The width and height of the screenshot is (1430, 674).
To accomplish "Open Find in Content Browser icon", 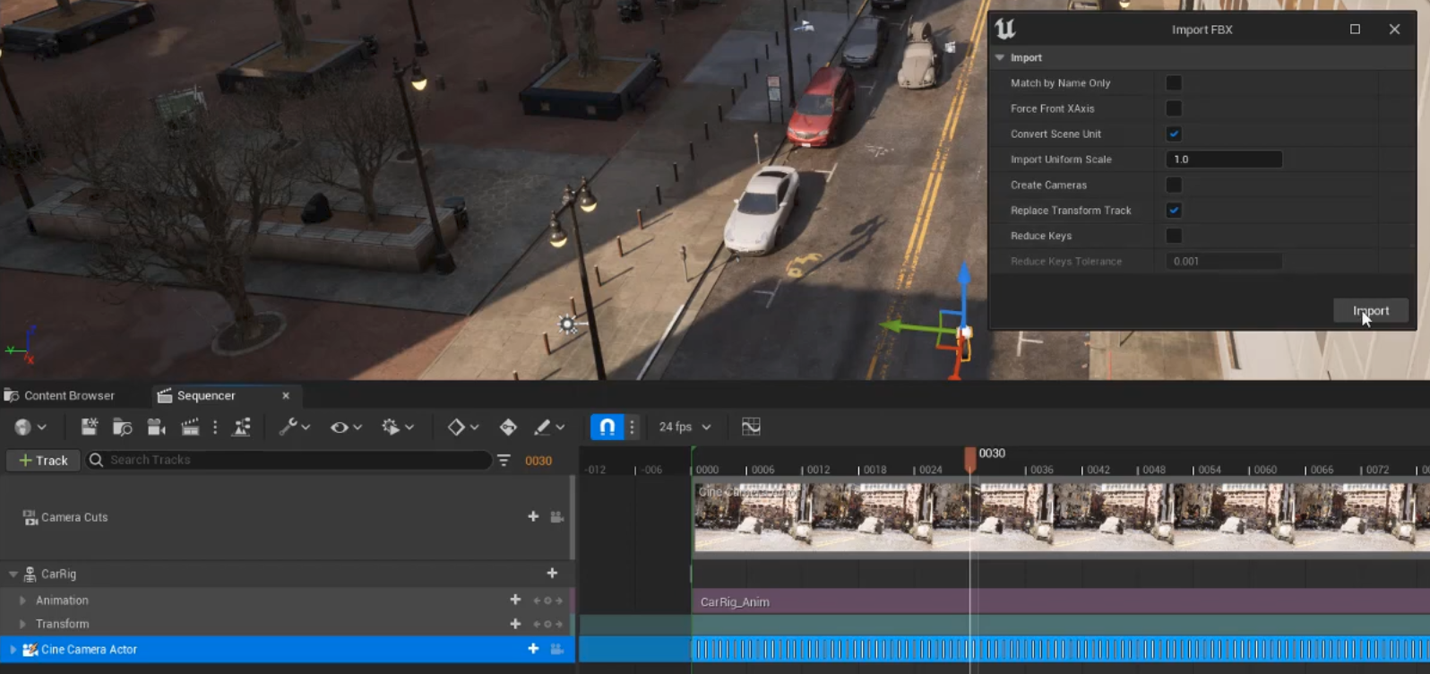I will (x=122, y=428).
